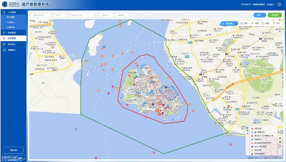Image resolution: width=286 pixels, height=162 pixels.
Task: Open the settings gear in the header
Action: tap(279, 4)
